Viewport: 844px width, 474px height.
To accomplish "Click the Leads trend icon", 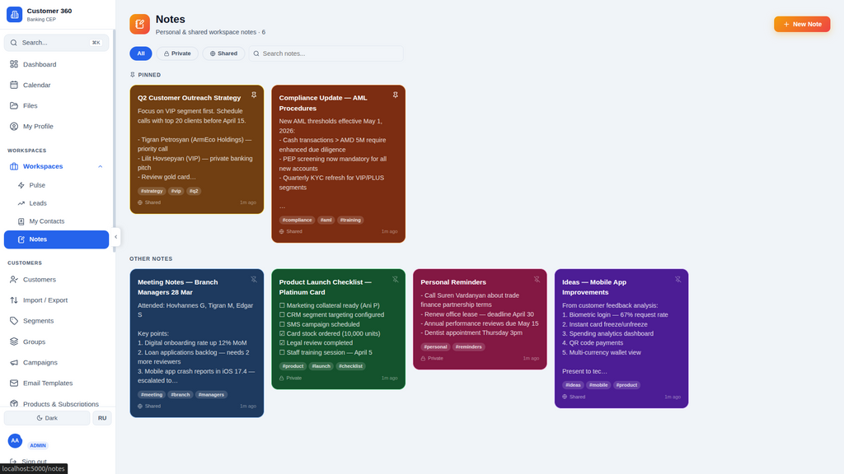I will click(x=21, y=203).
